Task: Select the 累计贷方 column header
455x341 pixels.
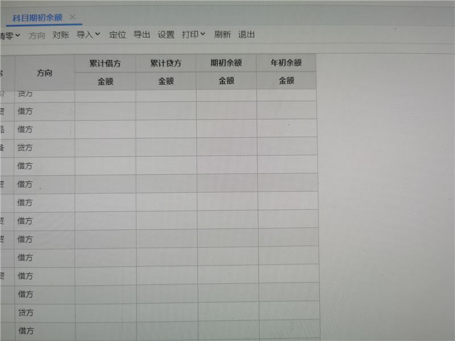Action: (166, 63)
